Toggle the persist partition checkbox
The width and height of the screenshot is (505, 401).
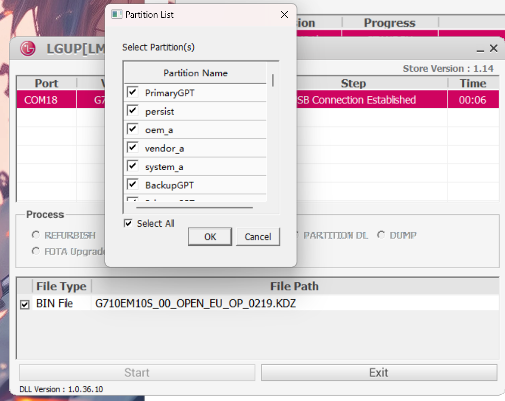click(132, 111)
